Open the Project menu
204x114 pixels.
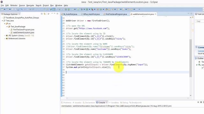tap(46, 5)
